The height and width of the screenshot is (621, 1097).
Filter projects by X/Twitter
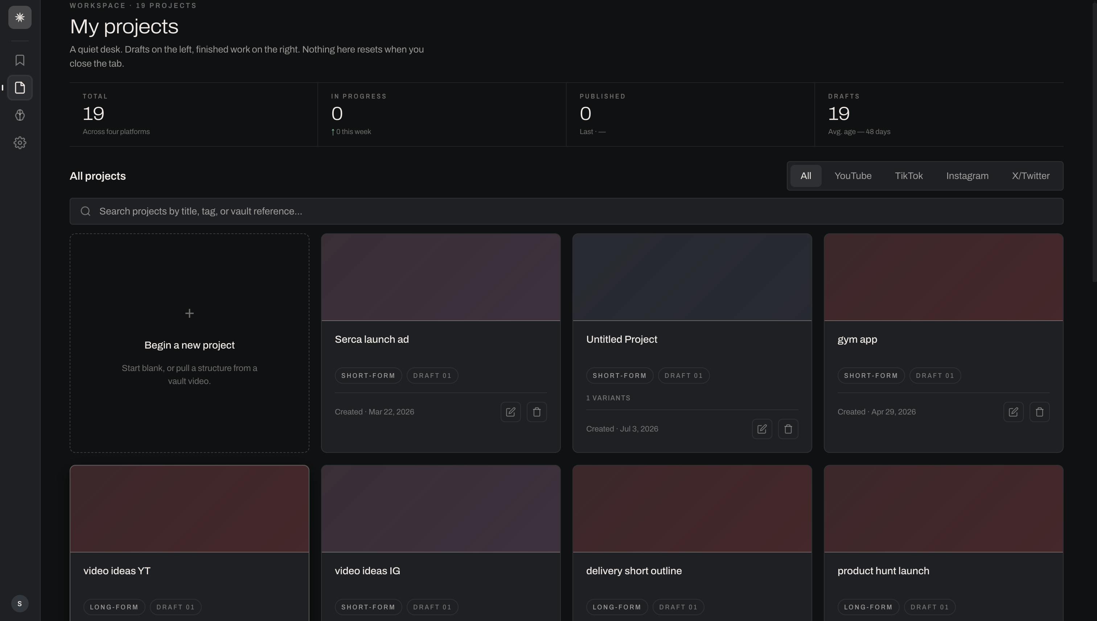tap(1030, 176)
